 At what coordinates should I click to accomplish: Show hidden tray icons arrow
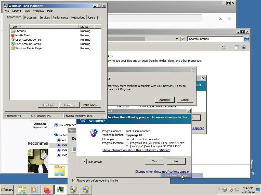[x=219, y=189]
